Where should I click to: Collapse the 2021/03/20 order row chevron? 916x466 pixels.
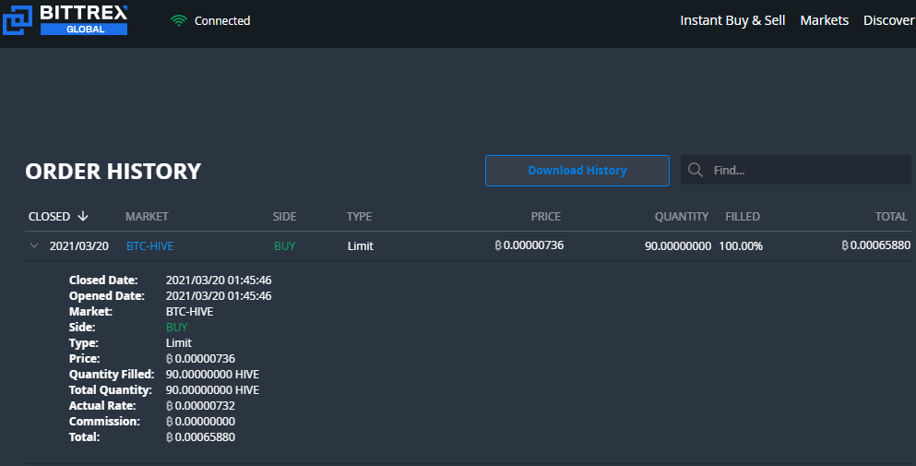34,245
